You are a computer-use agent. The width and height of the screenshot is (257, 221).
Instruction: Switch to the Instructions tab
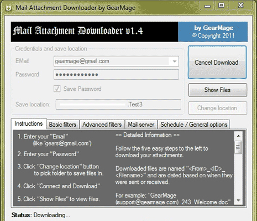pyautogui.click(x=29, y=124)
